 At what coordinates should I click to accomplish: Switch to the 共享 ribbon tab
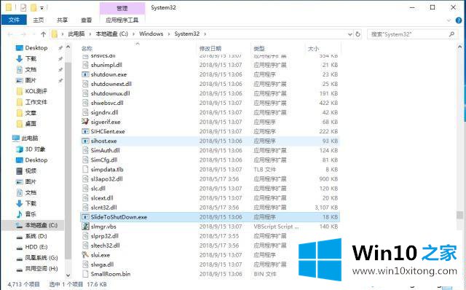[x=62, y=20]
